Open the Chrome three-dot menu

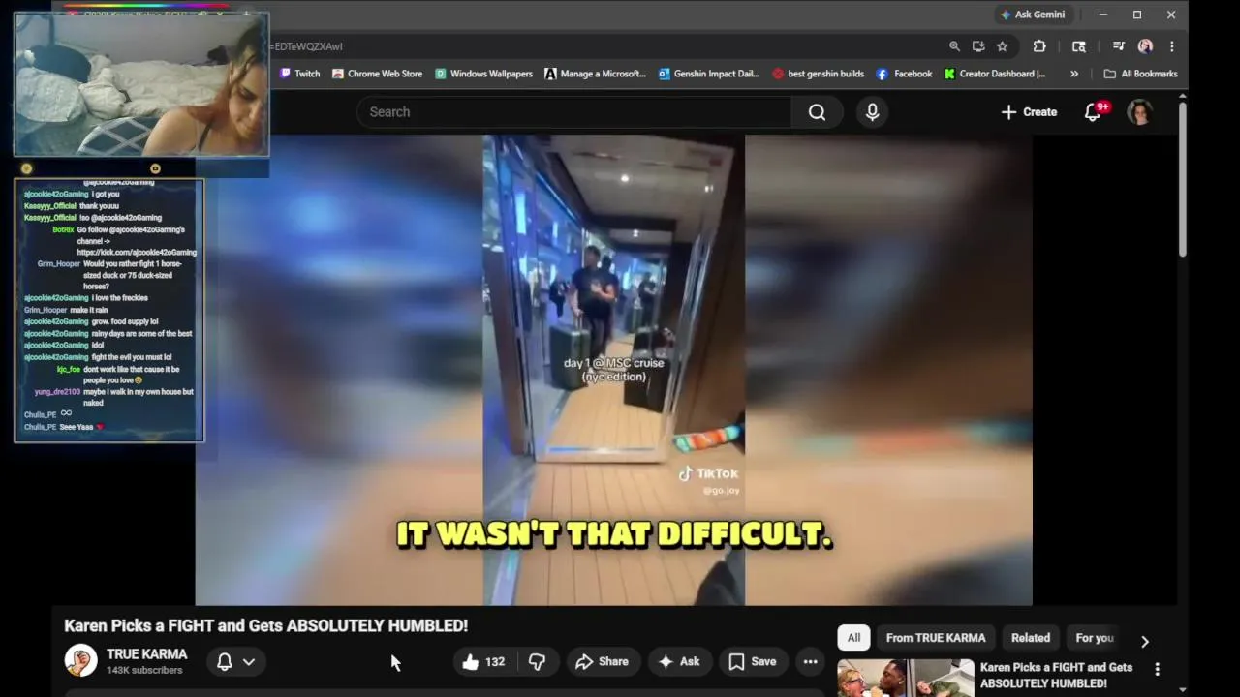point(1171,46)
